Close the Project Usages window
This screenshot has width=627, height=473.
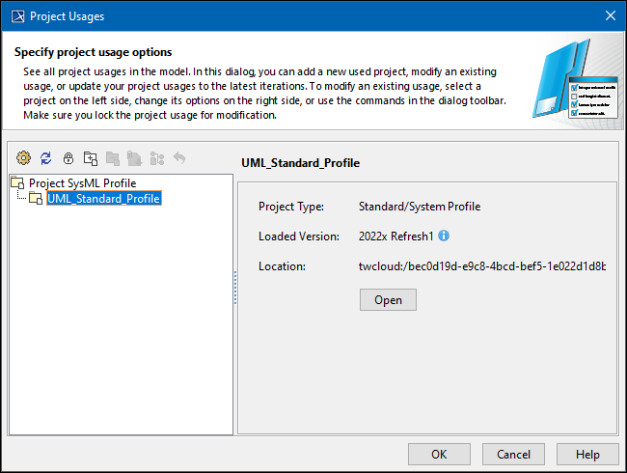pyautogui.click(x=610, y=16)
